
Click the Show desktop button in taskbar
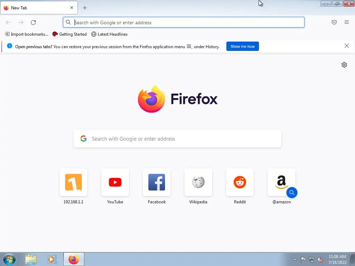[x=353, y=259]
